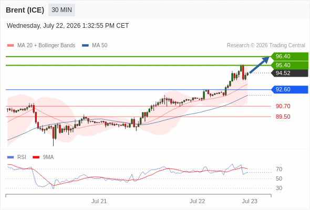Viewport: 310px width, 210px height.
Task: Click the 30 MIN timeframe badge
Action: click(61, 10)
